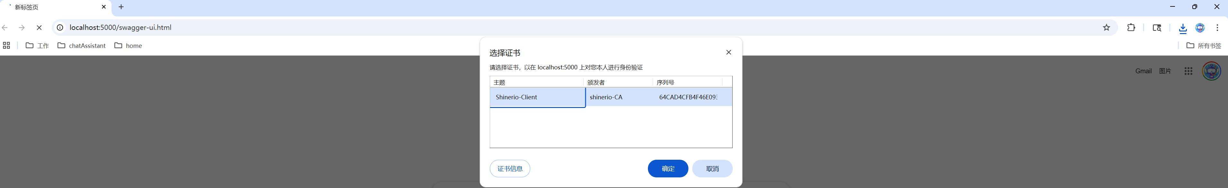Click the stop loading page button
This screenshot has width=1228, height=188.
point(39,28)
